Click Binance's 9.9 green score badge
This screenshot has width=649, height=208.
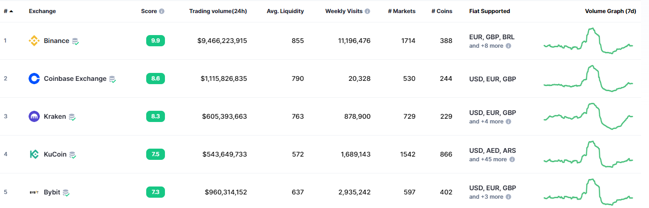[x=156, y=41]
